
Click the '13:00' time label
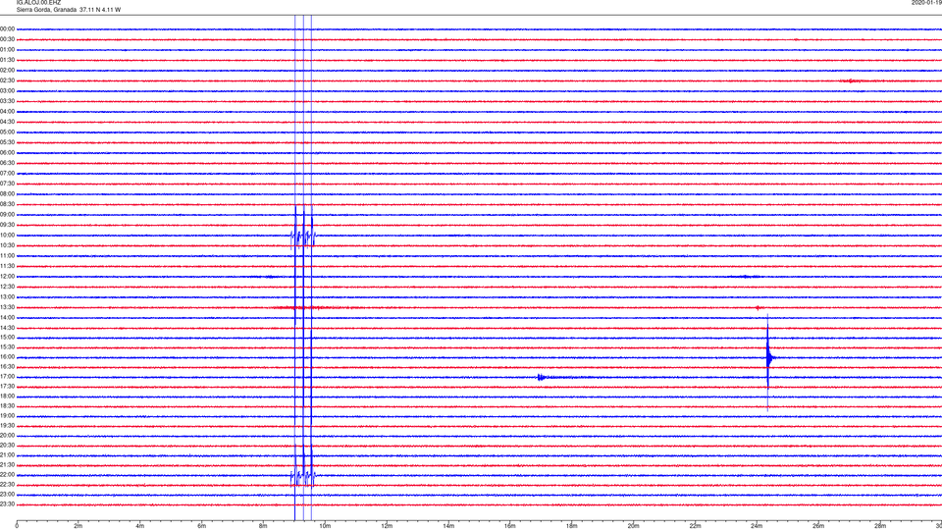[7, 296]
